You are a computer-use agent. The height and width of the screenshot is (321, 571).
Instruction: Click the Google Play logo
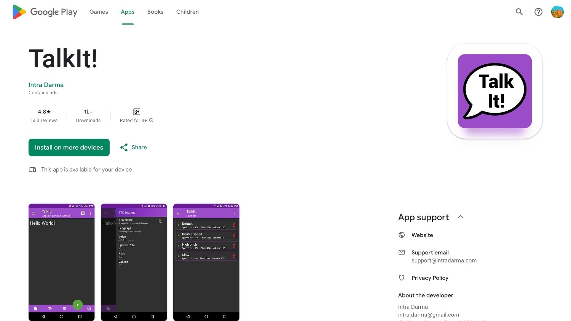pyautogui.click(x=45, y=12)
